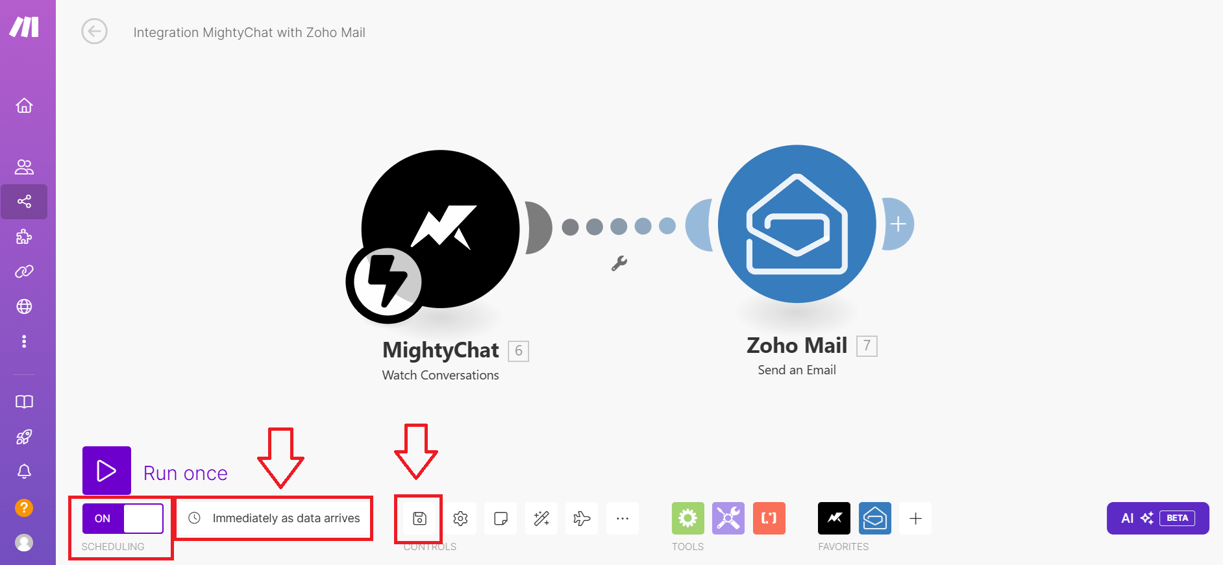Click the auto-align magic wand icon
Image resolution: width=1223 pixels, height=565 pixels.
pyautogui.click(x=541, y=518)
